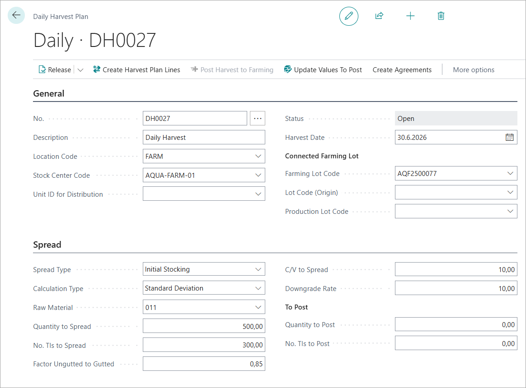The image size is (526, 388).
Task: Expand Stock Center Code dropdown
Action: 258,175
